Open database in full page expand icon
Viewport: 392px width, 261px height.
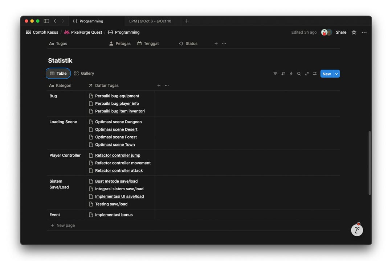point(307,74)
